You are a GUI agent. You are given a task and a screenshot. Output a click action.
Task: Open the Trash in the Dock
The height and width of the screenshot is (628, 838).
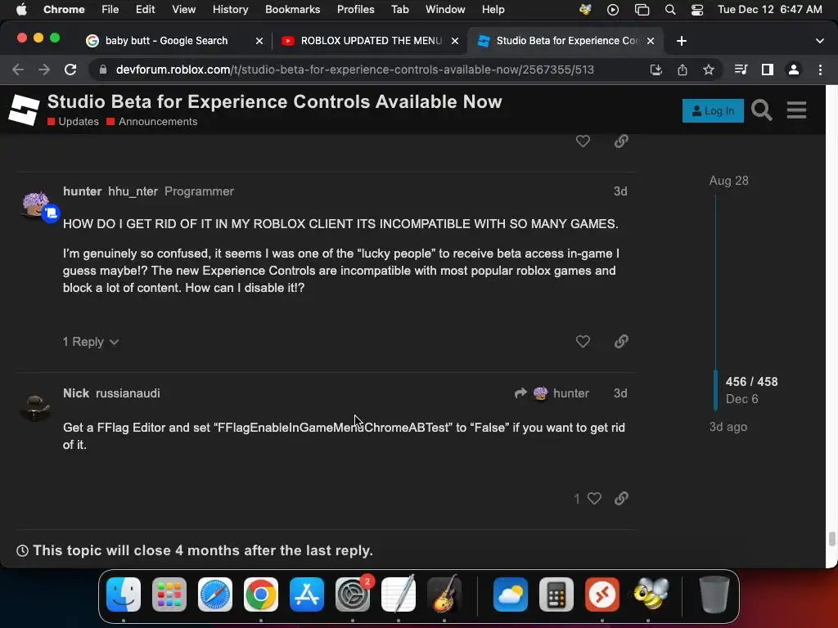(x=714, y=594)
